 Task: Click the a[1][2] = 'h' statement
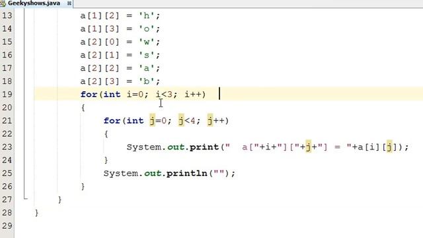pos(120,16)
